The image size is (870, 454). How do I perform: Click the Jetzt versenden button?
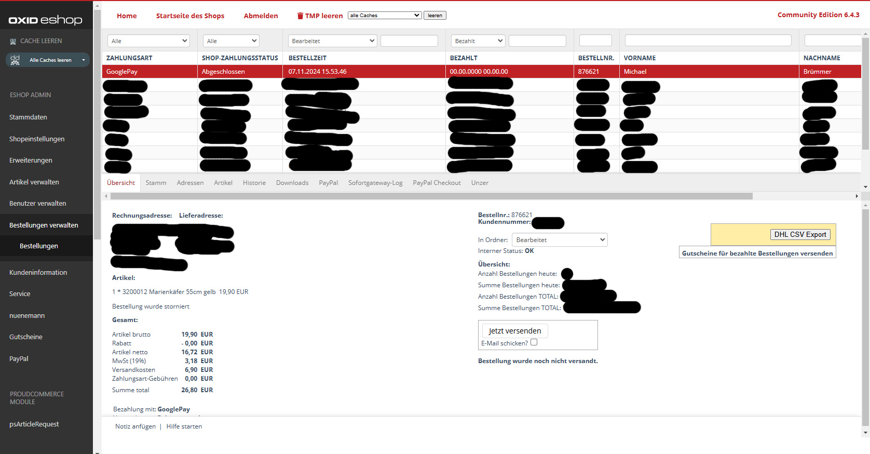pos(514,331)
